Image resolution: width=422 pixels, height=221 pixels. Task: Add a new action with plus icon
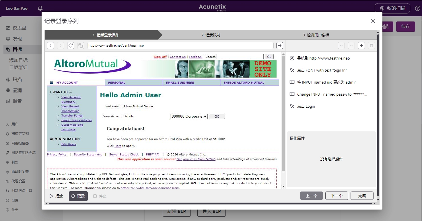[x=361, y=46]
